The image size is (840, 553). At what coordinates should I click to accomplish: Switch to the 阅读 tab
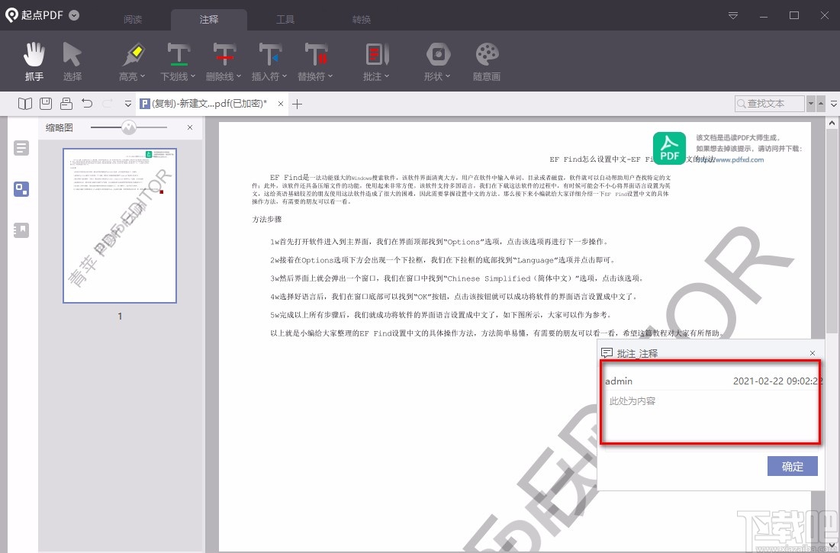tap(133, 20)
